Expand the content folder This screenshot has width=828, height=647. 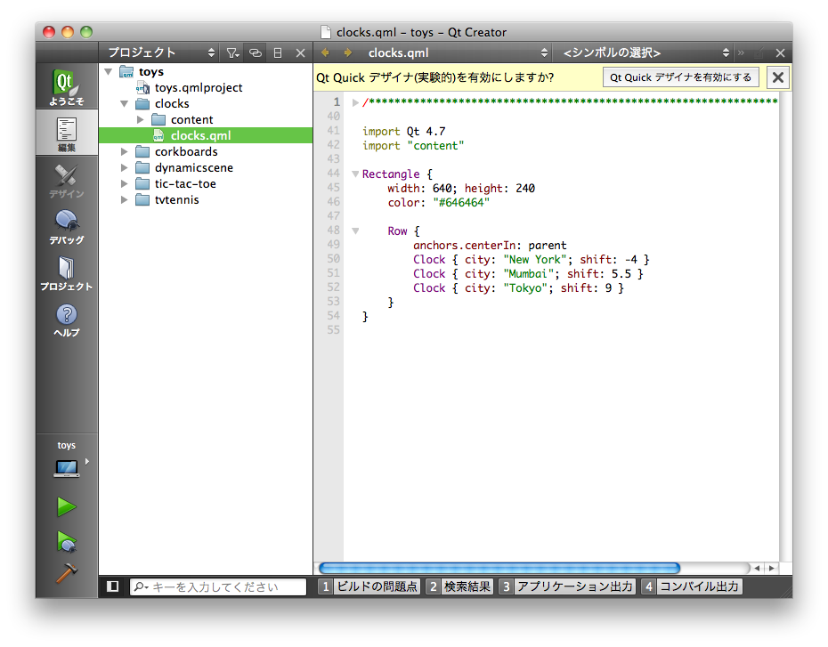tap(141, 119)
